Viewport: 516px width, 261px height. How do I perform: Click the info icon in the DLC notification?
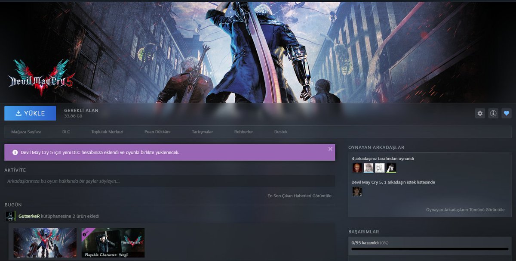(15, 152)
